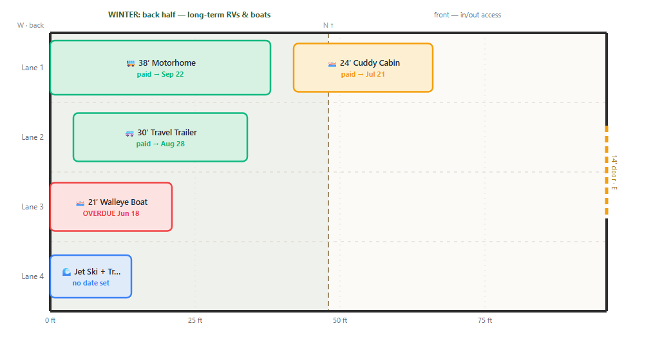This screenshot has height=337, width=662.
Task: Click the boat icon beside 24′ Cuddy Cabin
Action: (332, 64)
